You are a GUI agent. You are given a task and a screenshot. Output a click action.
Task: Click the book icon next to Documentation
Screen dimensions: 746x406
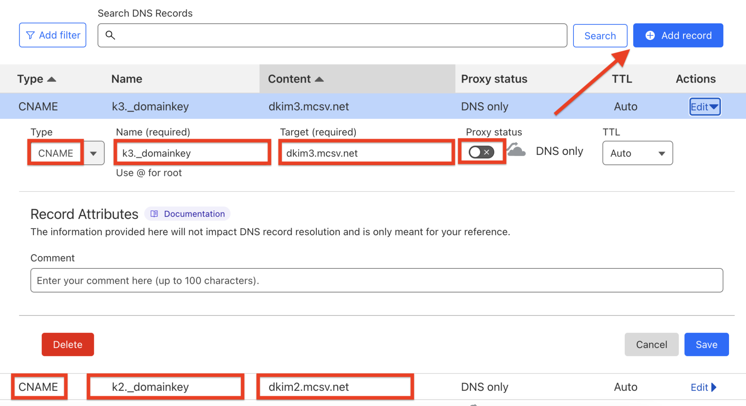(154, 214)
